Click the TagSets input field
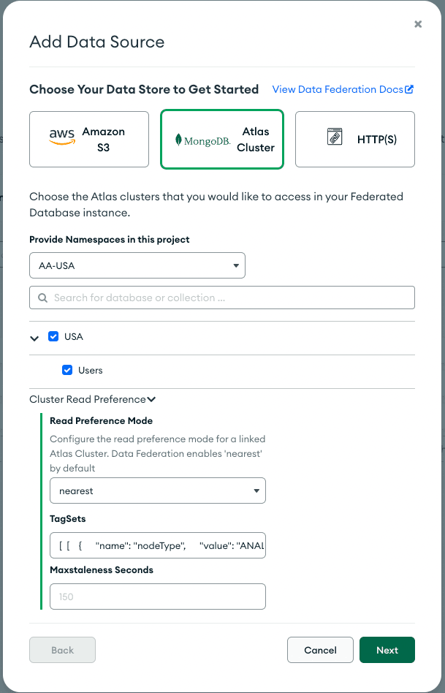Screen dimensions: 445x693 157,545
